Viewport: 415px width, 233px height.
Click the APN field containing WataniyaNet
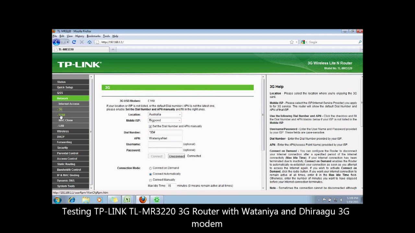click(165, 138)
